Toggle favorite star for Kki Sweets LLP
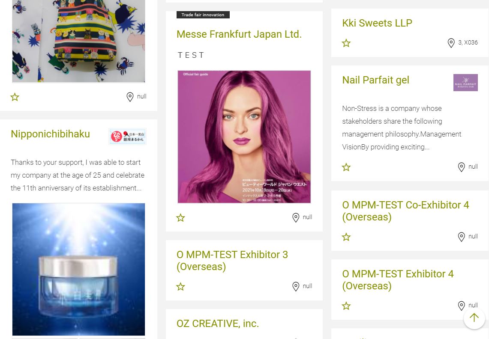 [x=346, y=43]
